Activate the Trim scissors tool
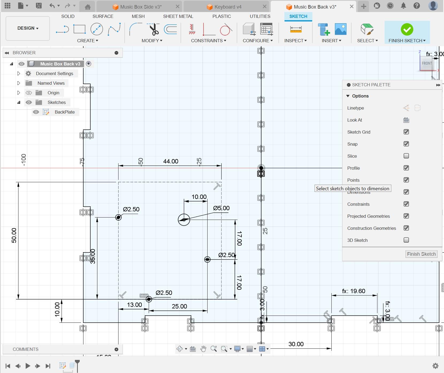 [154, 29]
